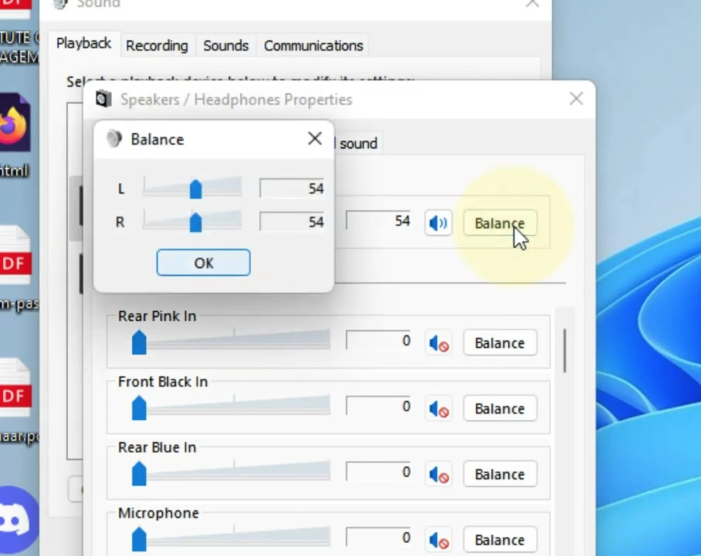Screen dimensions: 701x556
Task: Click the R channel value field showing 54
Action: (x=292, y=222)
